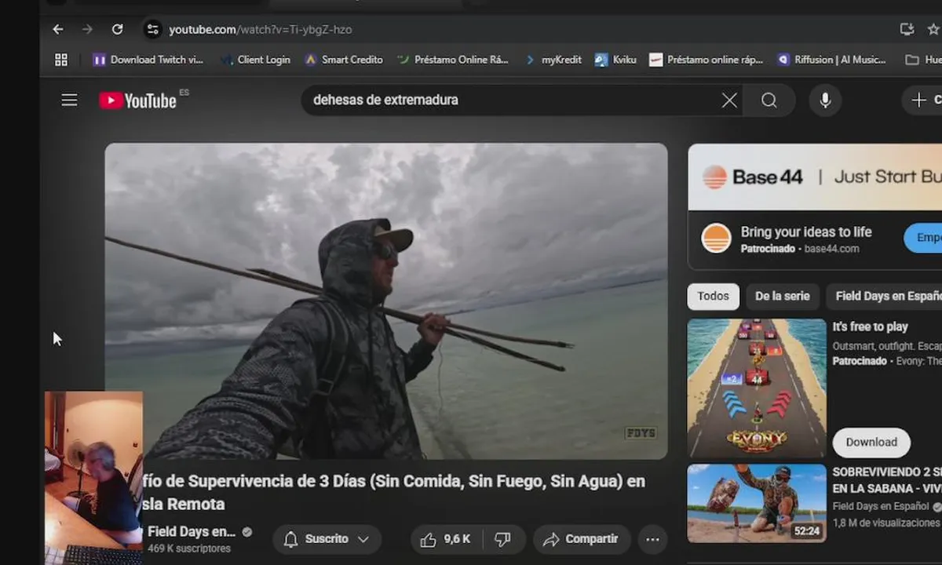Screen dimensions: 942x565
Task: Click the youtube.com address bar URL
Action: 260,30
